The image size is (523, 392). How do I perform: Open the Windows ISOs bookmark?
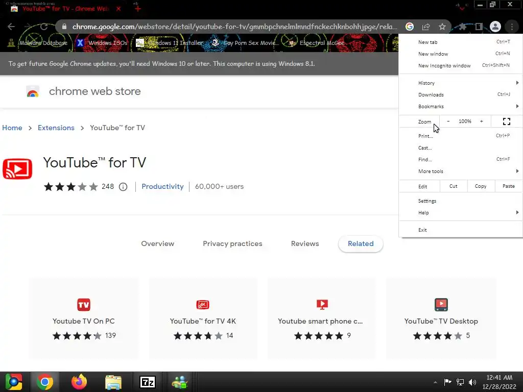tap(102, 43)
